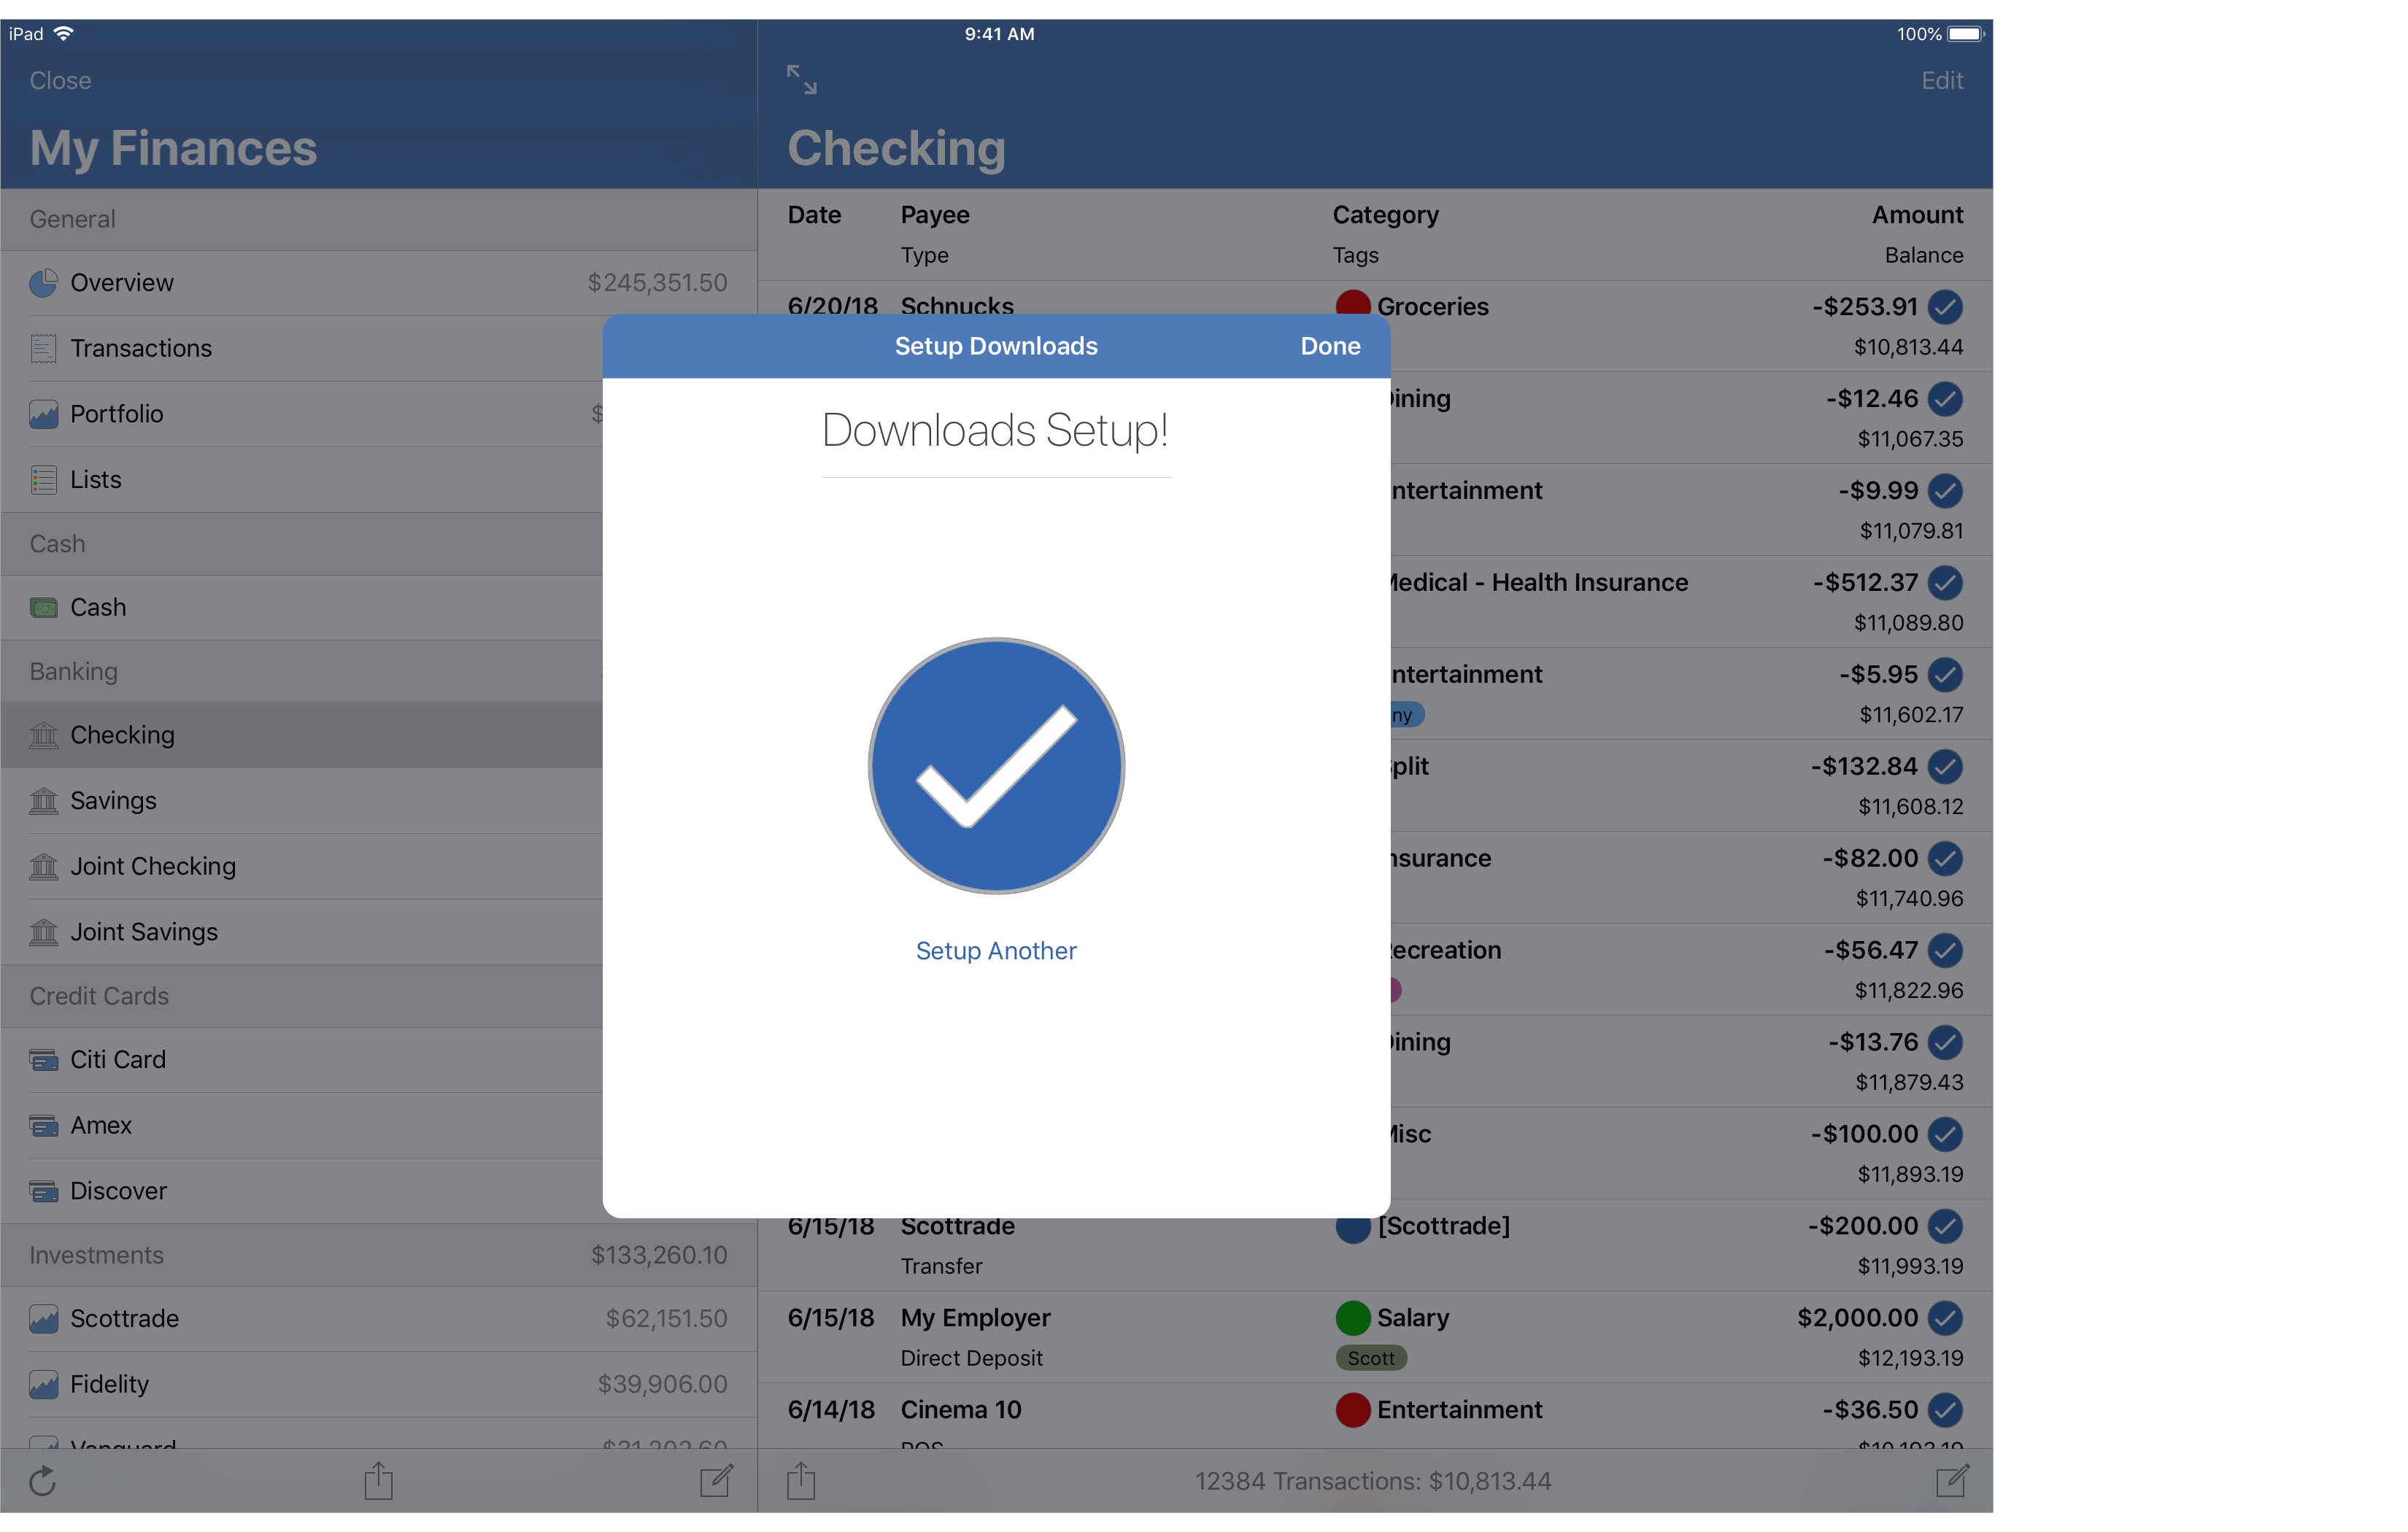Tap the new transaction compose icon at bottom right
The image size is (2408, 1532).
click(x=1951, y=1481)
